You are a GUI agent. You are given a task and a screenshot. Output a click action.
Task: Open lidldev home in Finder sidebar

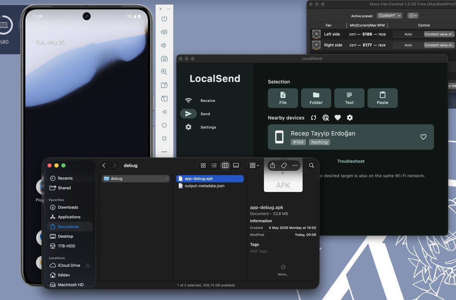tap(70, 275)
